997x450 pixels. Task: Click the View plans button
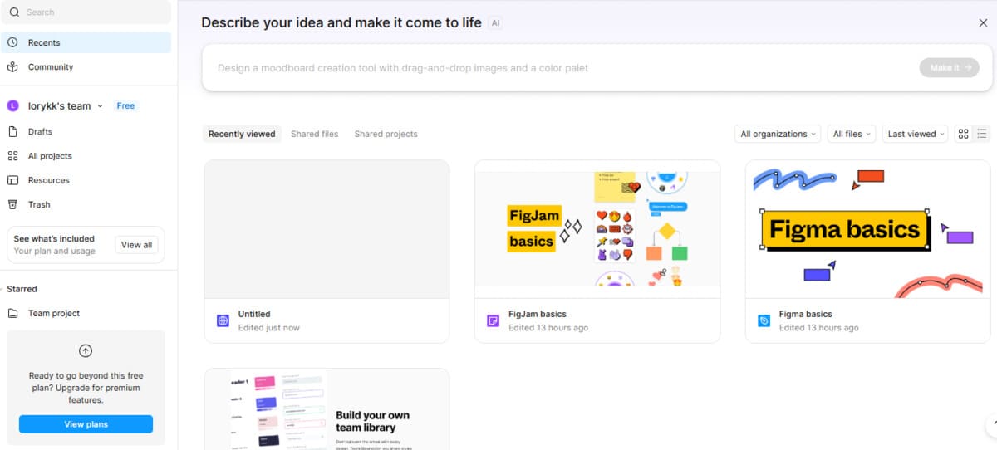coord(86,424)
